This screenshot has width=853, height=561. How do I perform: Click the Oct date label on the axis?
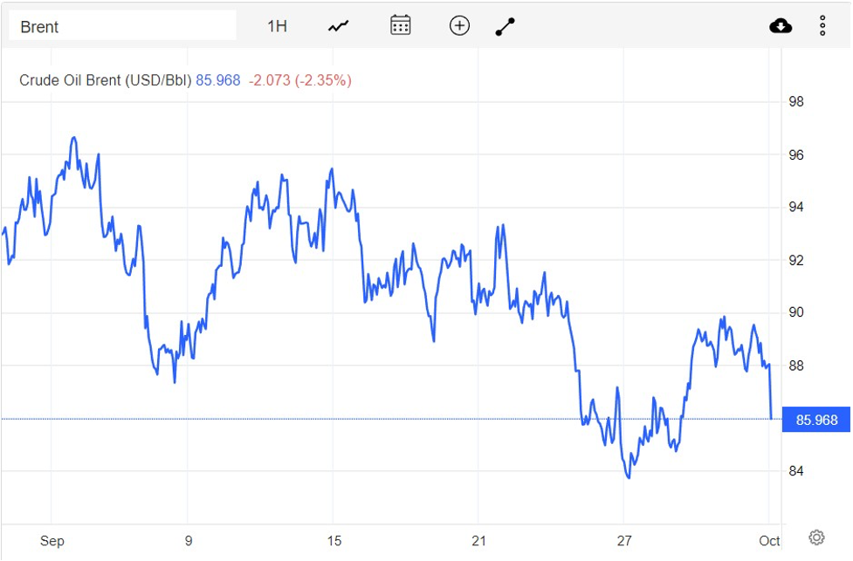[x=769, y=541]
